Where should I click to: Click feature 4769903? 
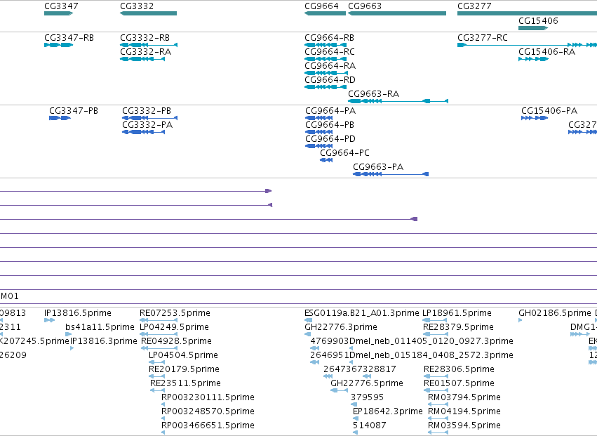point(315,348)
